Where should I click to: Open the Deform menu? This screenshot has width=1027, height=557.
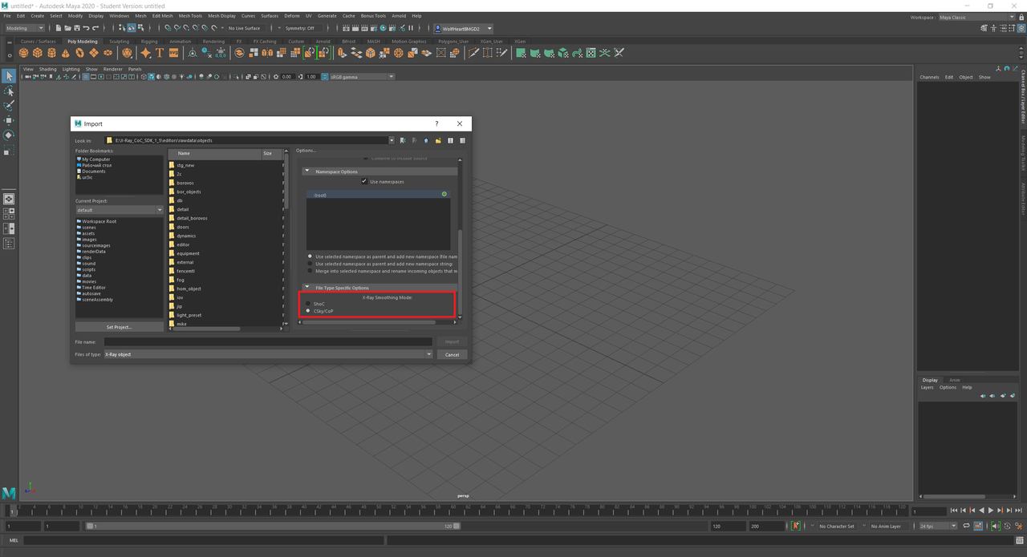(x=291, y=15)
